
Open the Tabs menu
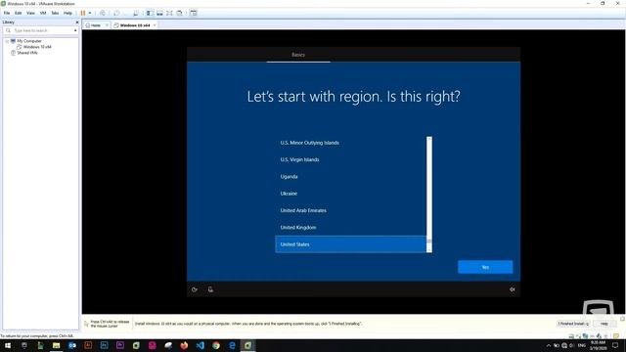(x=55, y=13)
